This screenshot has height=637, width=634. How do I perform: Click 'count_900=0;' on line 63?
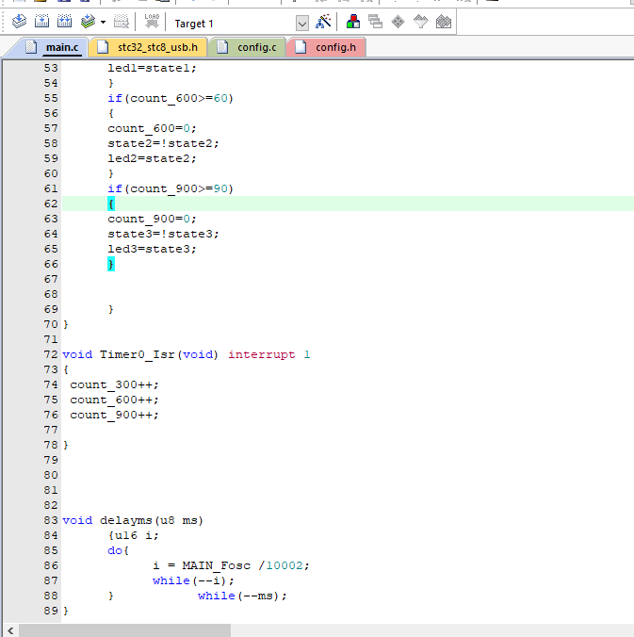tap(152, 219)
